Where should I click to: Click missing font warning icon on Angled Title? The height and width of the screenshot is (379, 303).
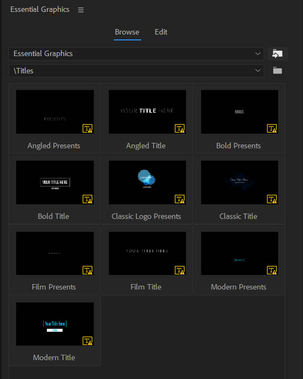click(x=180, y=128)
